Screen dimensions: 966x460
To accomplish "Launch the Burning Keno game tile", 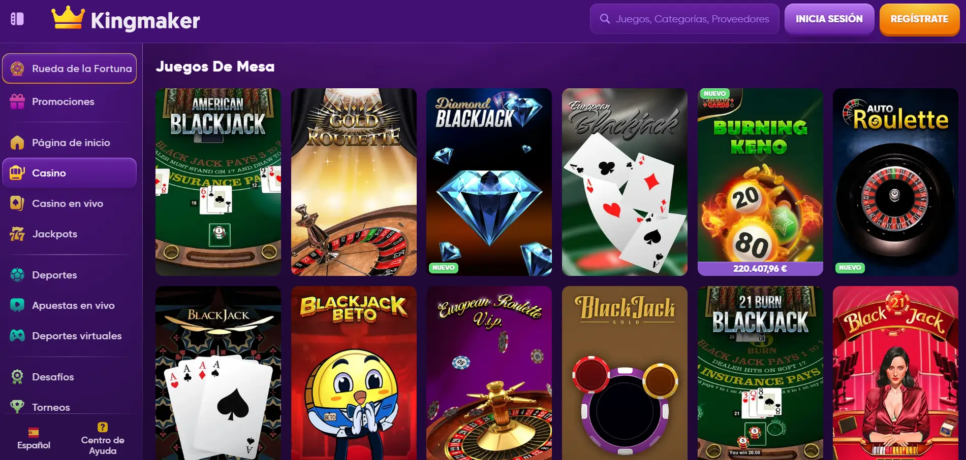I will point(760,182).
